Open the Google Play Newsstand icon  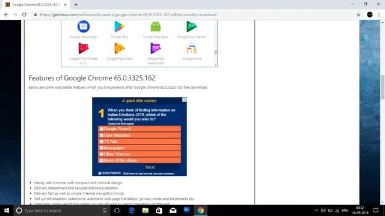[x=155, y=48]
